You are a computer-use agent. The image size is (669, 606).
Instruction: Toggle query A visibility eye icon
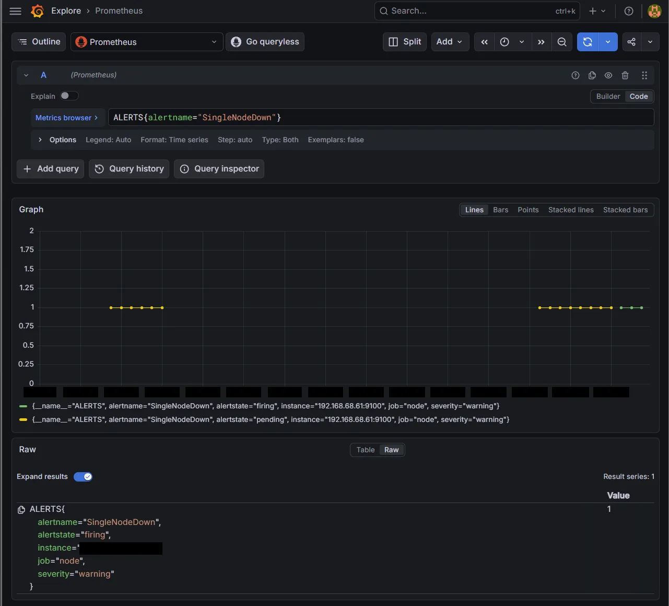608,75
